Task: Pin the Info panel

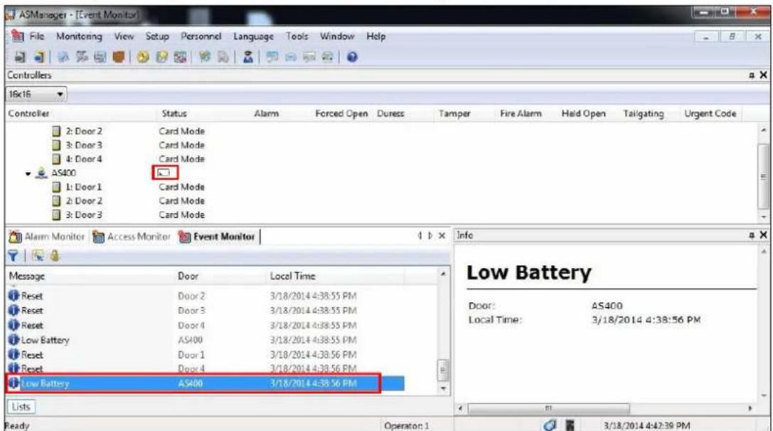Action: click(x=752, y=235)
